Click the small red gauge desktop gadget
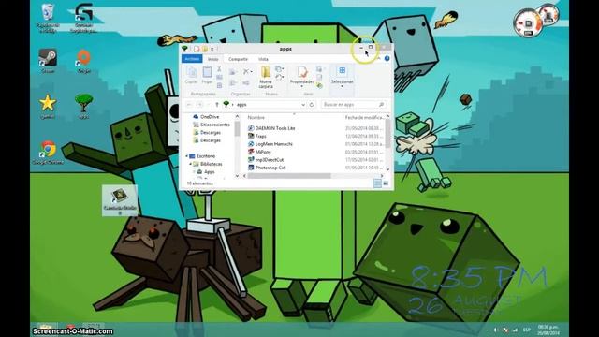The height and width of the screenshot is (337, 599). pos(549,15)
